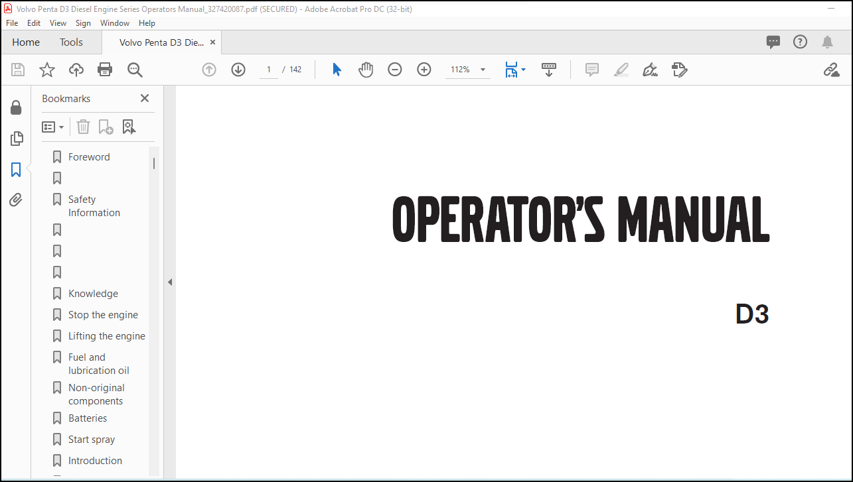The image size is (853, 482).
Task: Open the Help menu
Action: click(x=147, y=23)
